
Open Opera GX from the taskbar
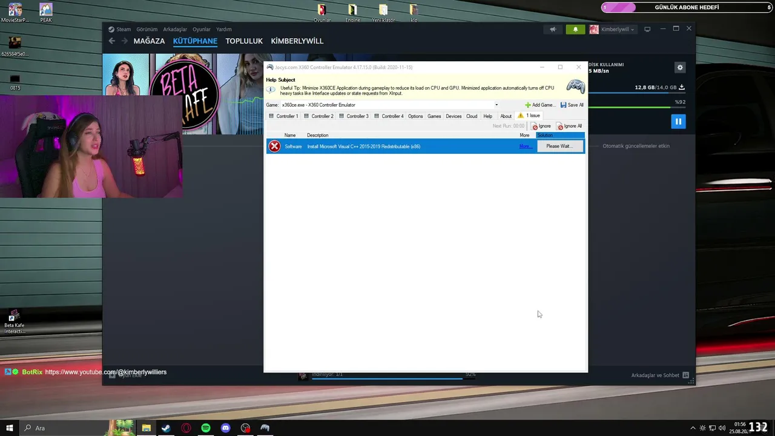tap(186, 428)
